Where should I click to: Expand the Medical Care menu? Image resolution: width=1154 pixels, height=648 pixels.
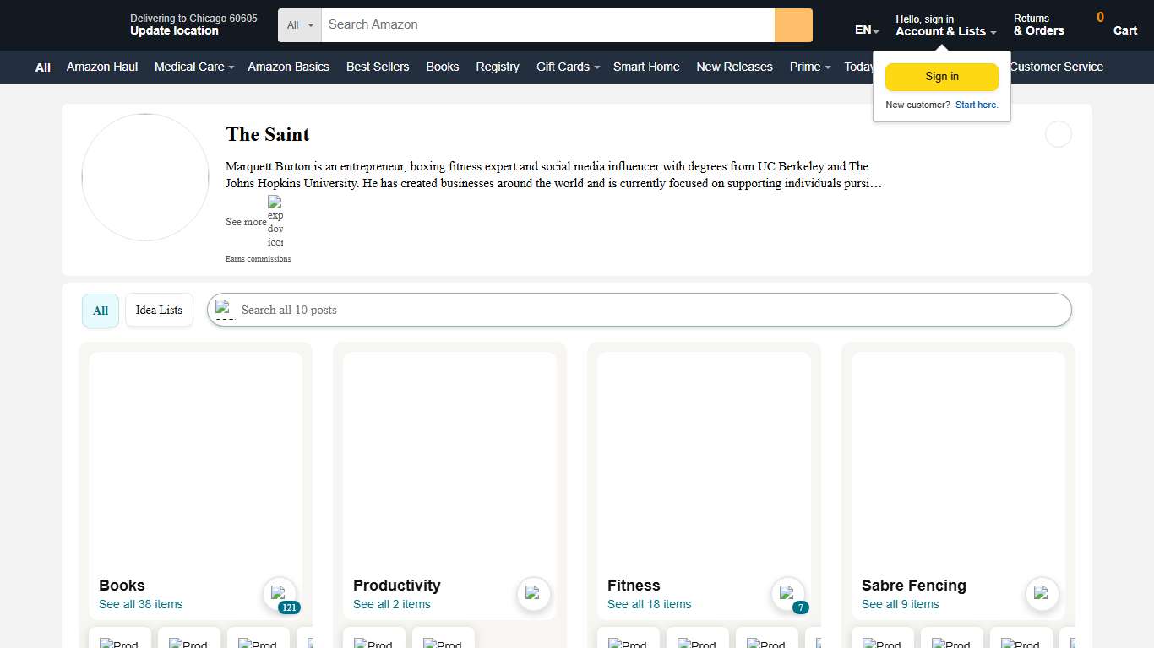(193, 67)
